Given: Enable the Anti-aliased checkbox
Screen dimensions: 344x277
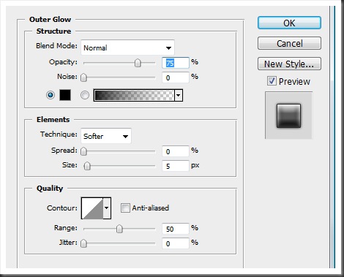Looking at the screenshot, I should [x=125, y=208].
